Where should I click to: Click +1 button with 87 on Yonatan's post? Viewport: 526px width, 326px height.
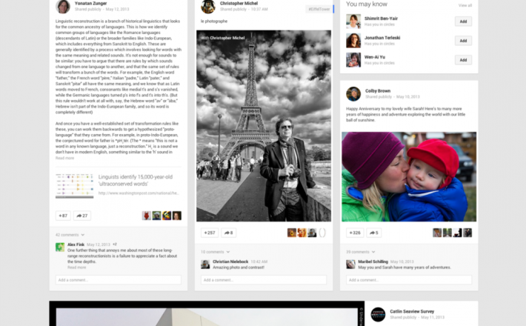click(x=62, y=216)
